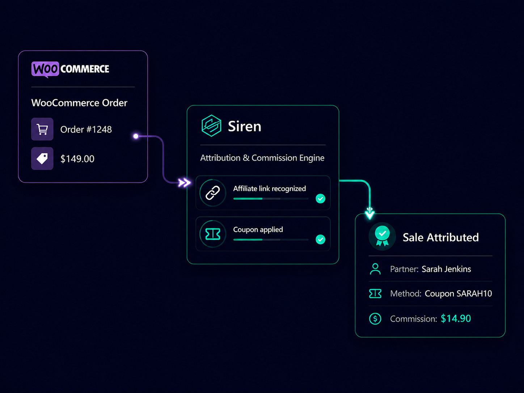Select the WooCommerce Order heading
Image resolution: width=524 pixels, height=393 pixels.
click(79, 103)
